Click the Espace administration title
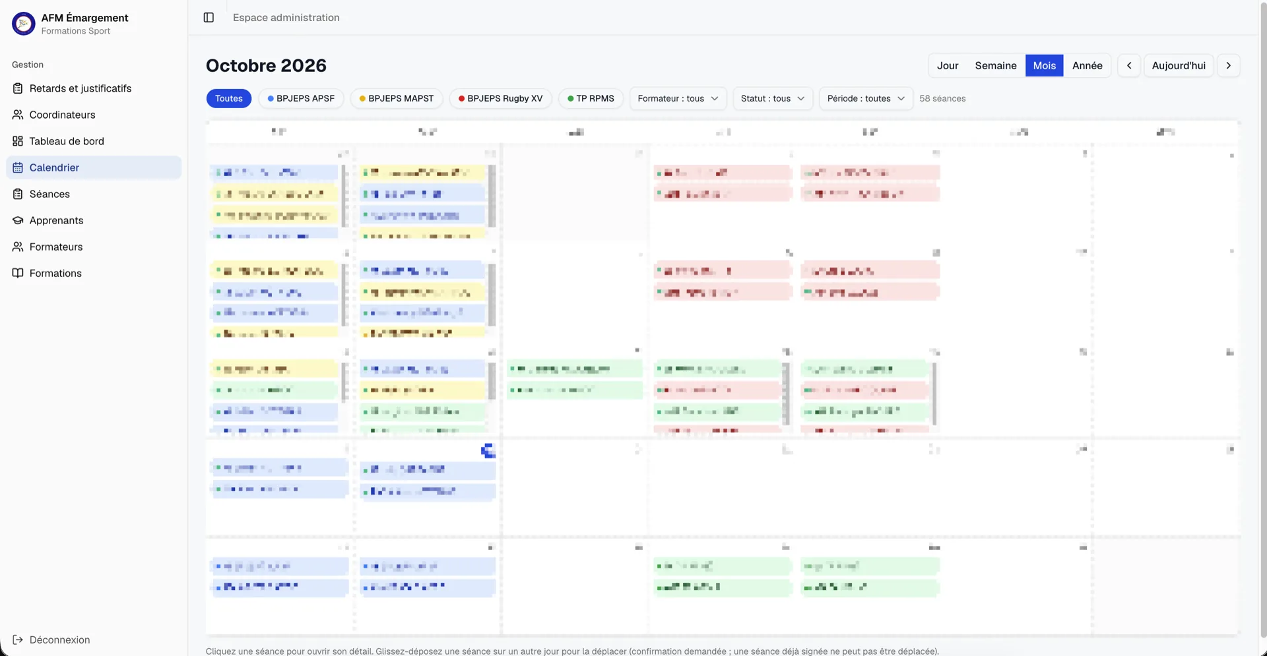Viewport: 1267px width, 656px height. 286,18
